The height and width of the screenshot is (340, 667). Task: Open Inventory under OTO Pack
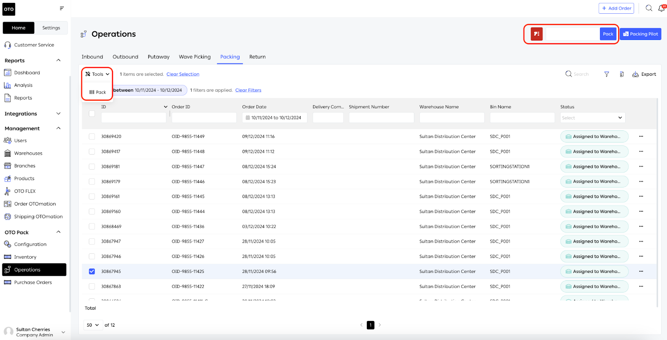pos(20,257)
